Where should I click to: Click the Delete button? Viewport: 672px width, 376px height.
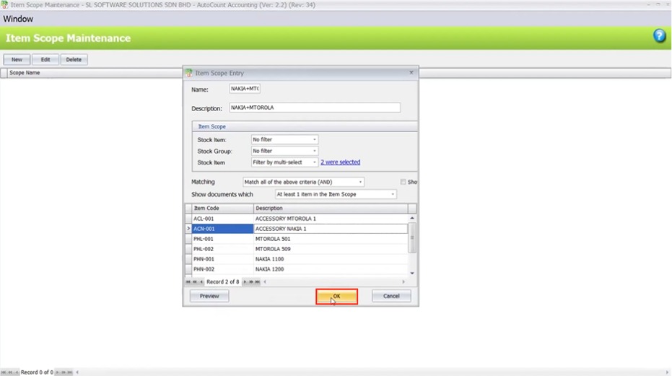click(74, 60)
